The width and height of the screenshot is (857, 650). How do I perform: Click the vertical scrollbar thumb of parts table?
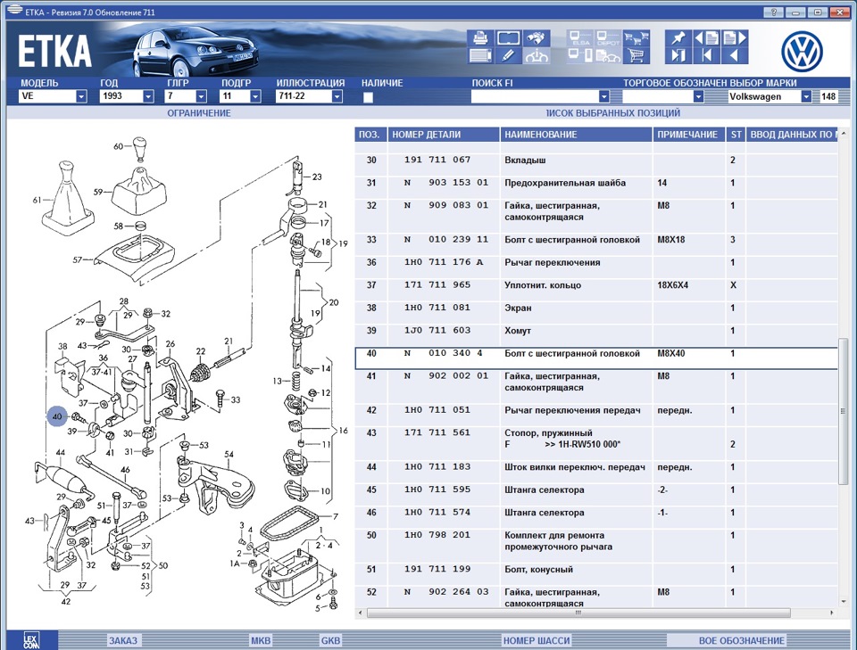pos(844,411)
